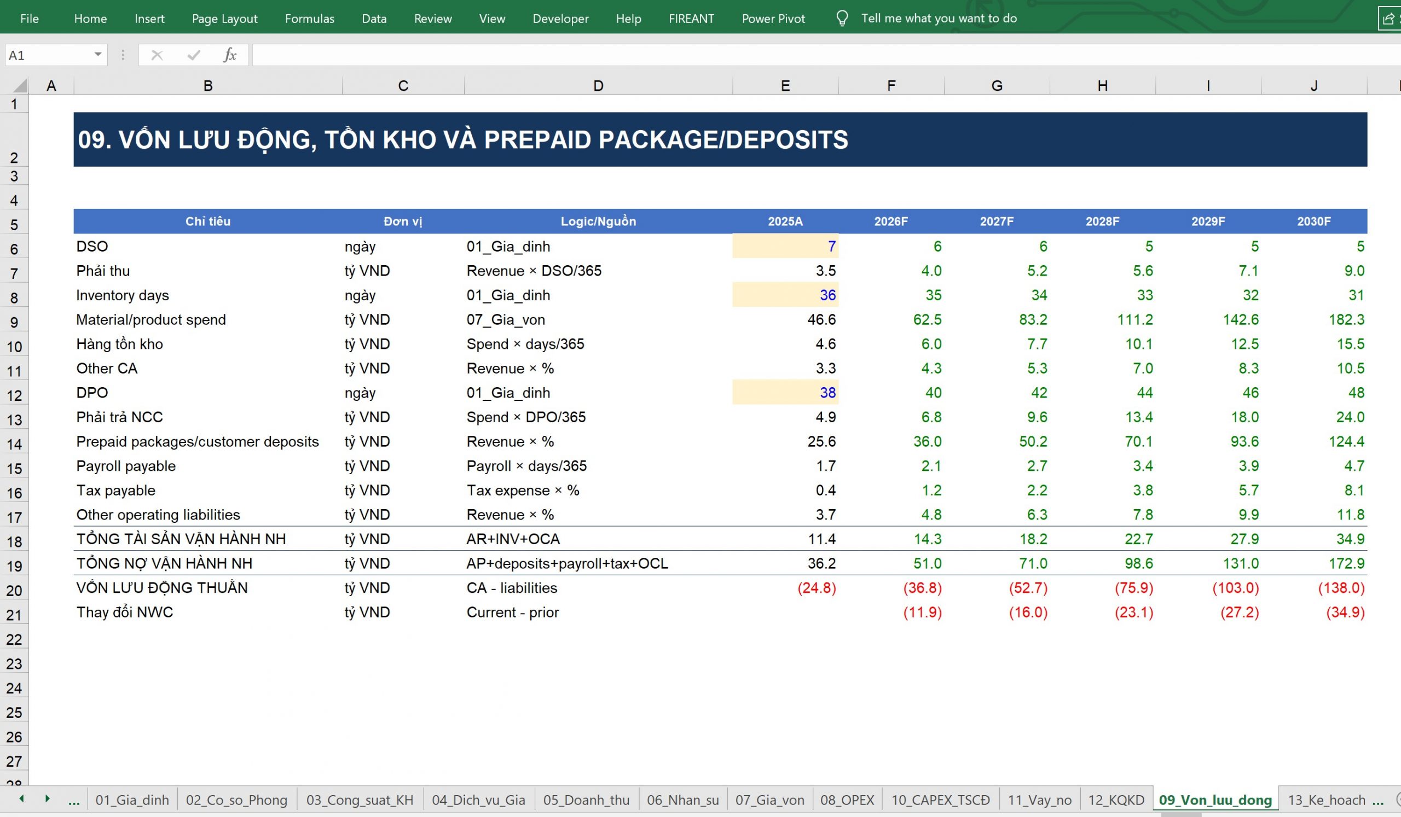Image resolution: width=1401 pixels, height=817 pixels.
Task: Click the Cancel X icon in formula bar
Action: (x=157, y=55)
